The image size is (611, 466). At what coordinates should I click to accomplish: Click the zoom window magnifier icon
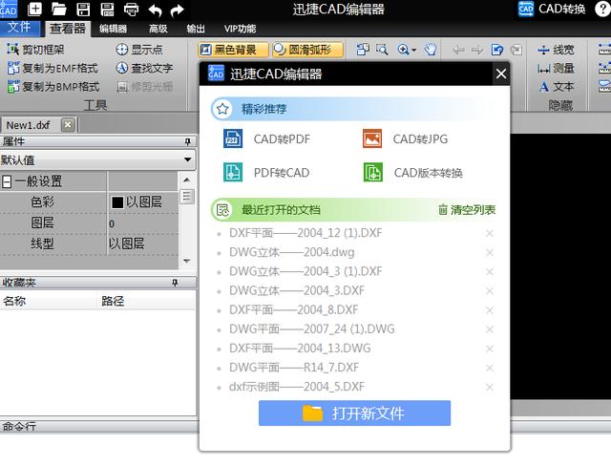382,50
